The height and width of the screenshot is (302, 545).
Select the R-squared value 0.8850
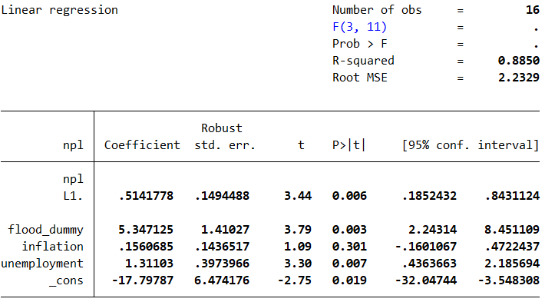click(519, 61)
